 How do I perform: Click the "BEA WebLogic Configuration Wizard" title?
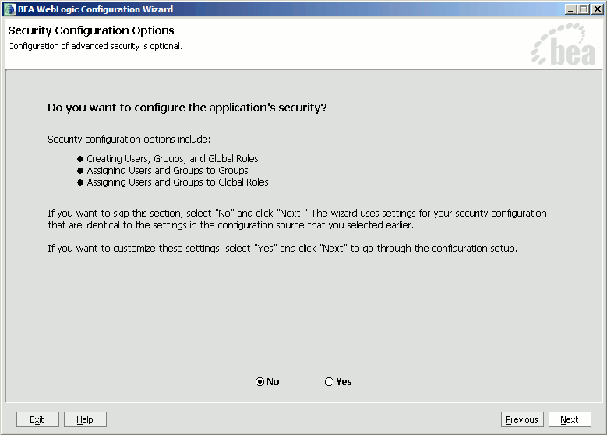coord(95,9)
